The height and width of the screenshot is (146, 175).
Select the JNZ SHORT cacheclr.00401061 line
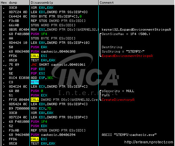pos(58,65)
